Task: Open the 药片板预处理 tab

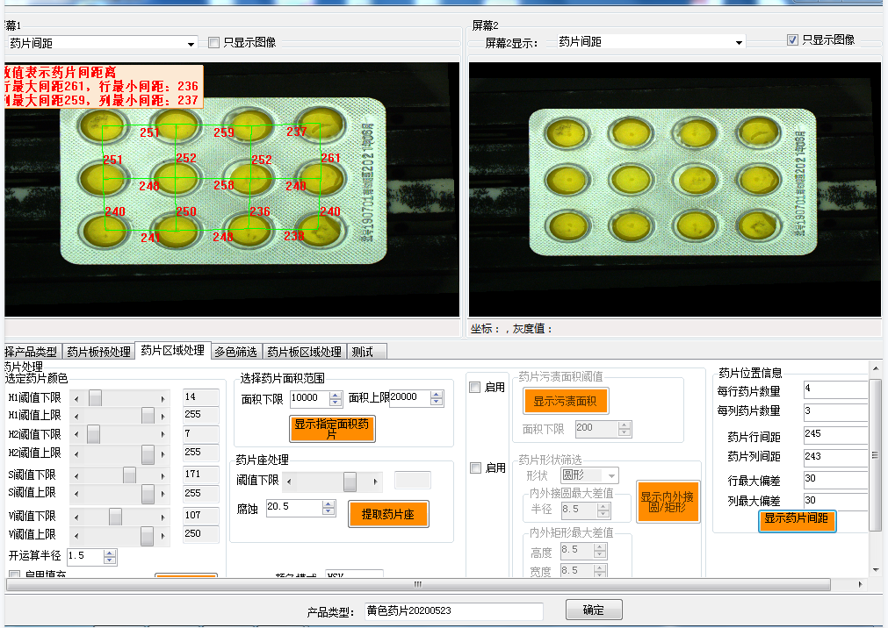Action: (x=99, y=352)
